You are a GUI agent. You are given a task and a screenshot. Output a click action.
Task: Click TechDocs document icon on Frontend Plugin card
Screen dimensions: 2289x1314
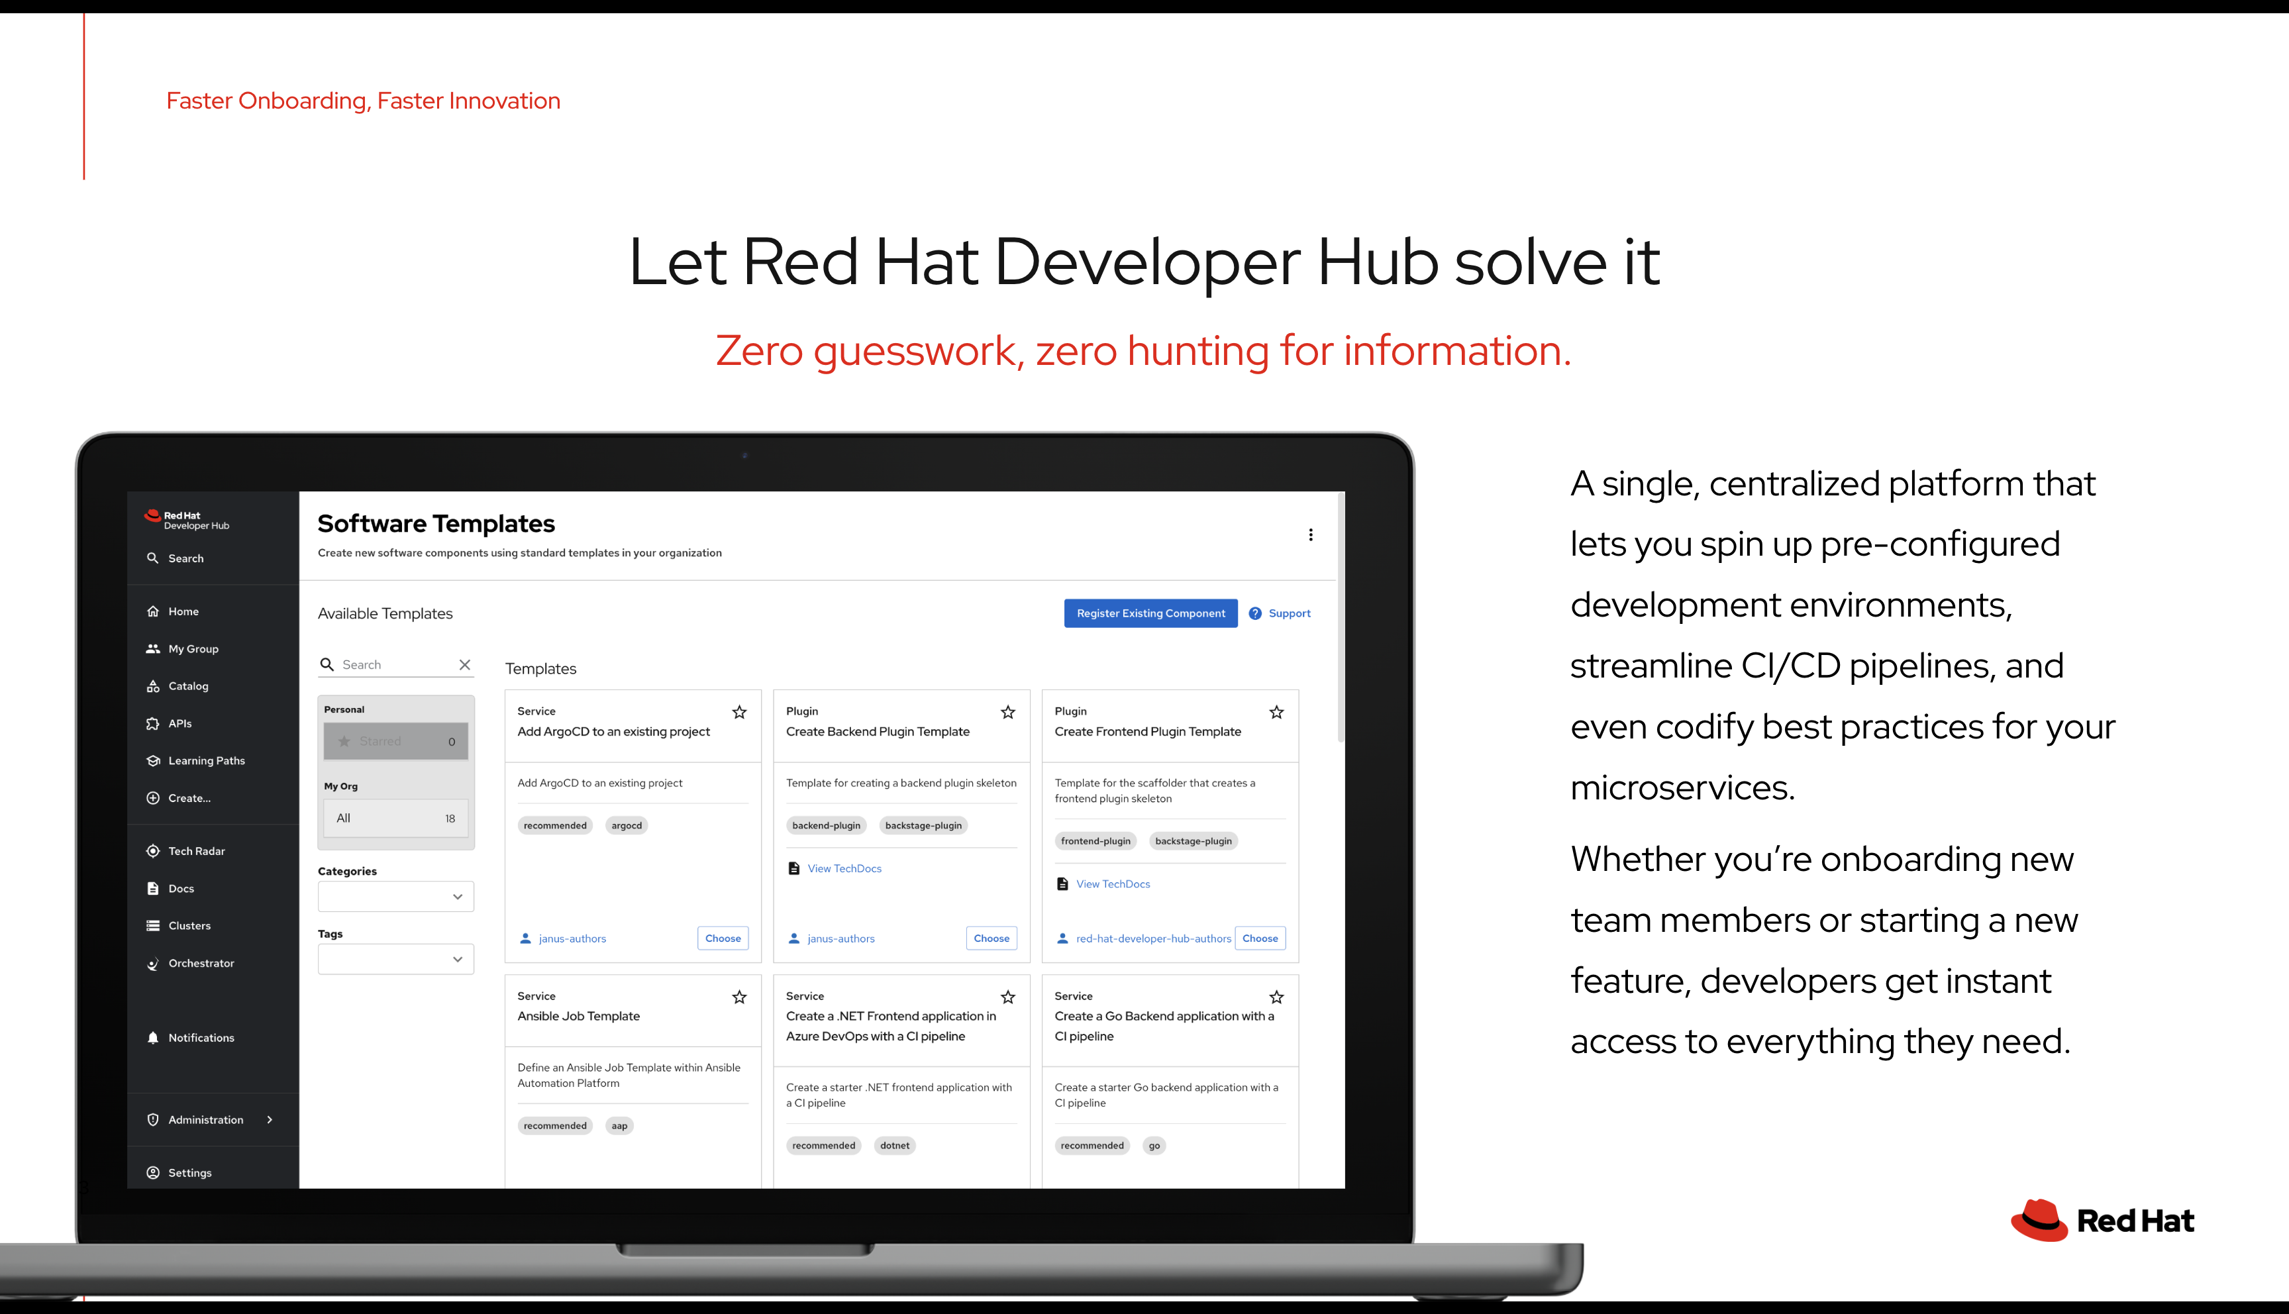tap(1062, 884)
